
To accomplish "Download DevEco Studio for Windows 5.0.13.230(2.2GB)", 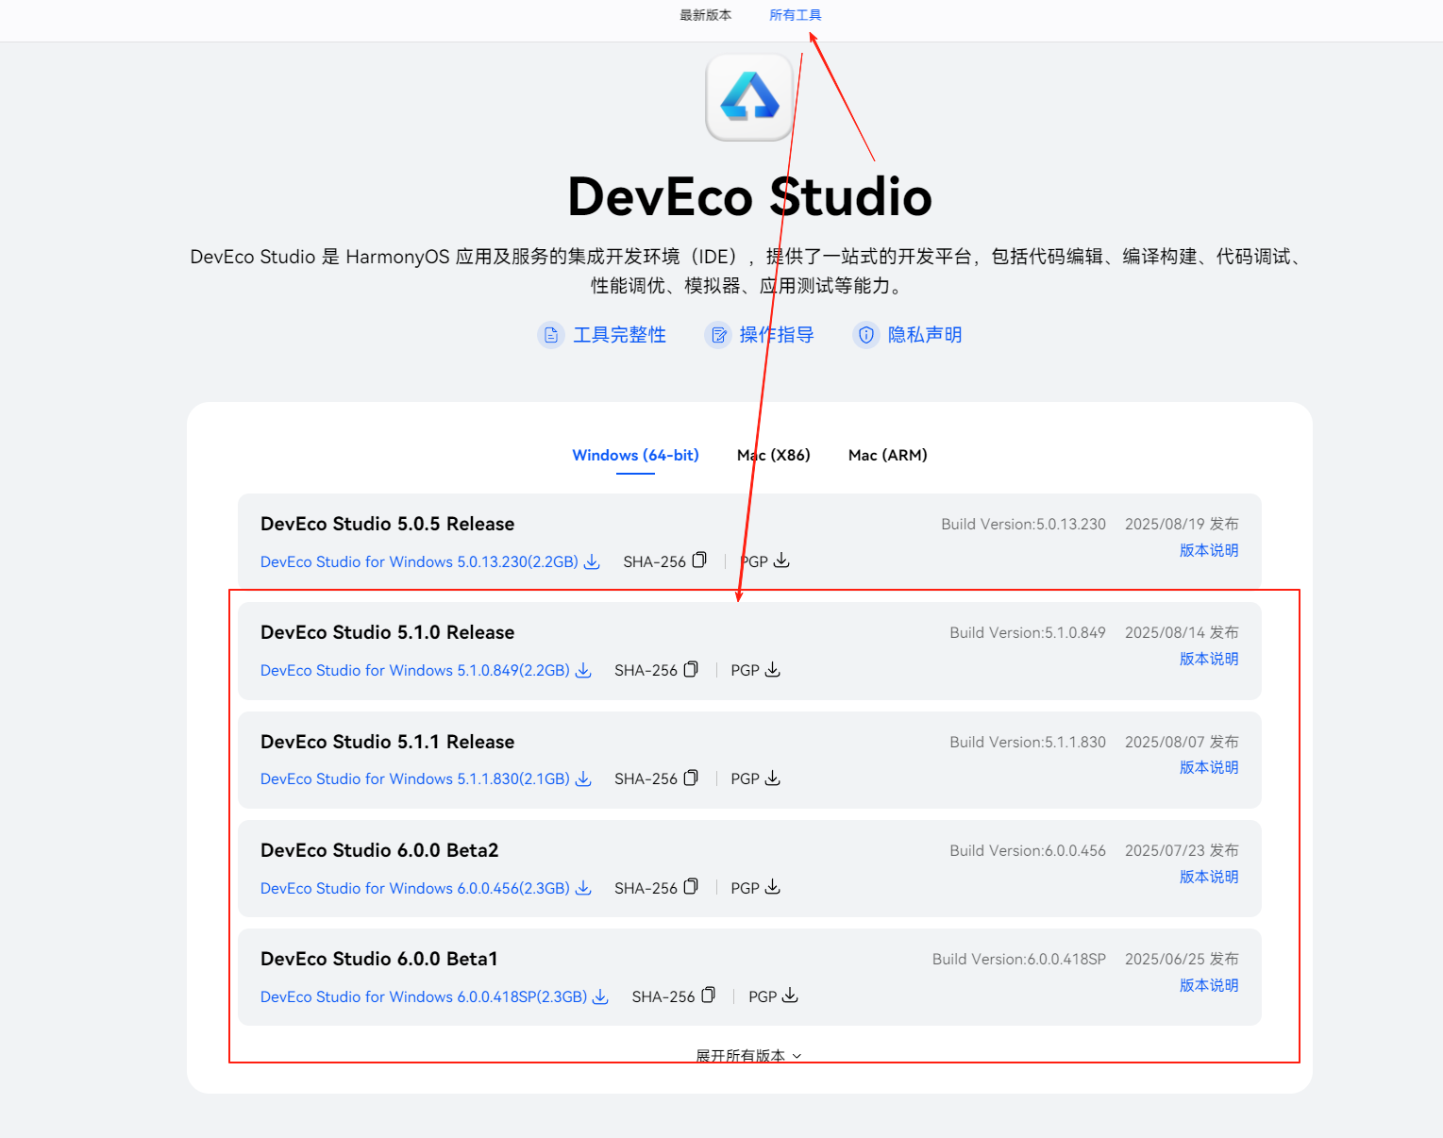I will (419, 561).
